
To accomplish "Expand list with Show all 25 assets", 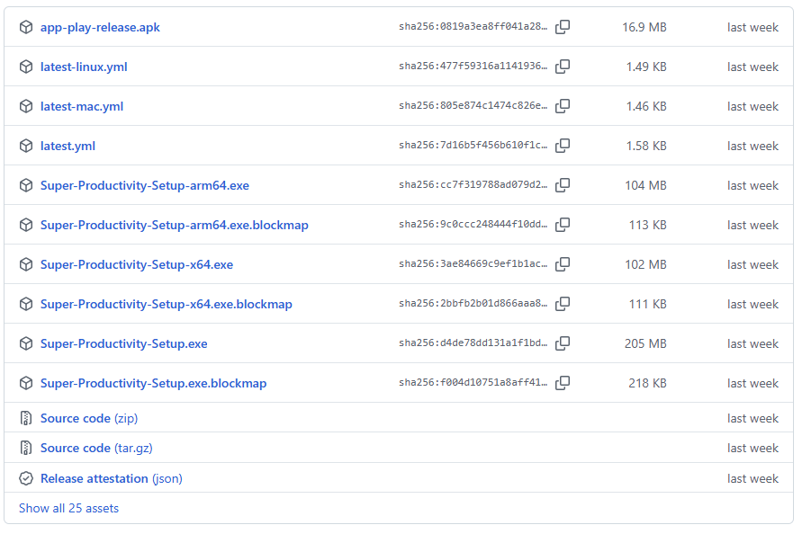I will (68, 508).
